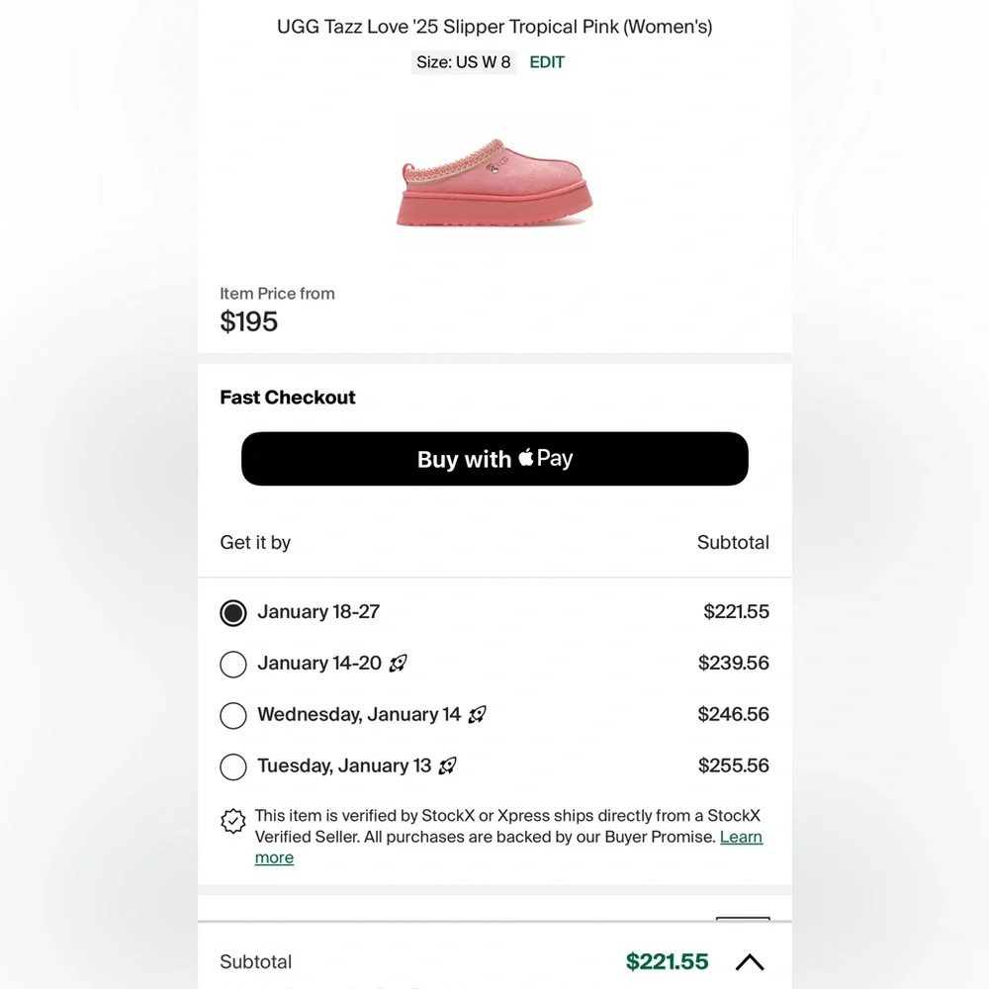Viewport: 989px width, 989px height.
Task: Pick the Tuesday, January 13 radio button
Action: coord(233,766)
